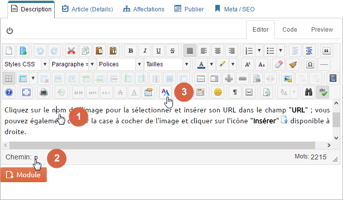Open the Styles CSS dropdown
The image size is (343, 200).
(26, 64)
